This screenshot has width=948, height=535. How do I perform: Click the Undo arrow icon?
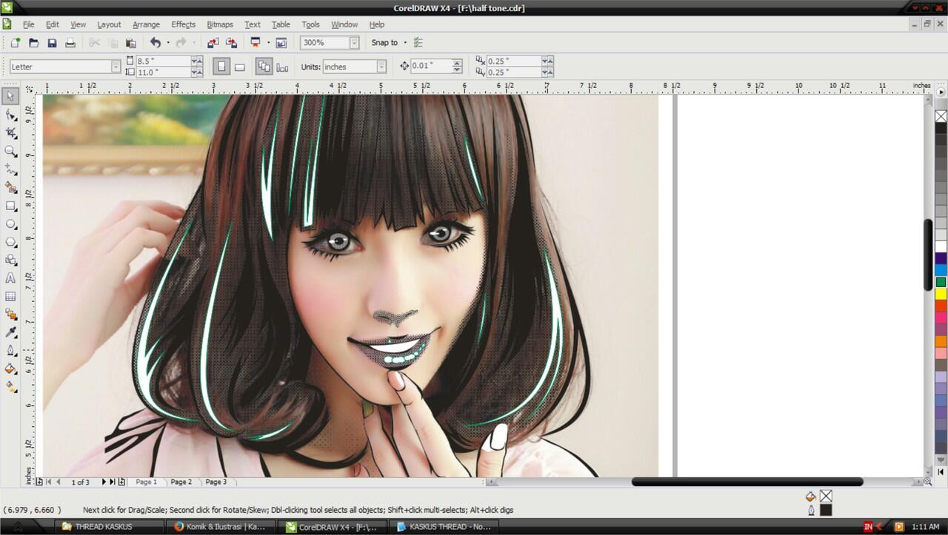(x=155, y=43)
